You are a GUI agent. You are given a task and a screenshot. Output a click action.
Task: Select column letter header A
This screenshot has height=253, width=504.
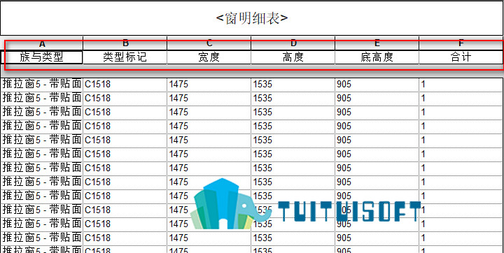click(x=42, y=43)
